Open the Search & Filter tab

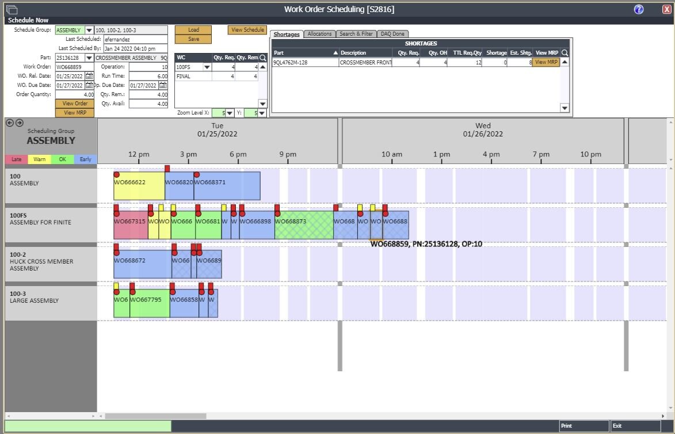pos(356,34)
